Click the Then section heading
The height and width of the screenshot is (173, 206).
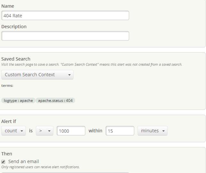pos(6,154)
